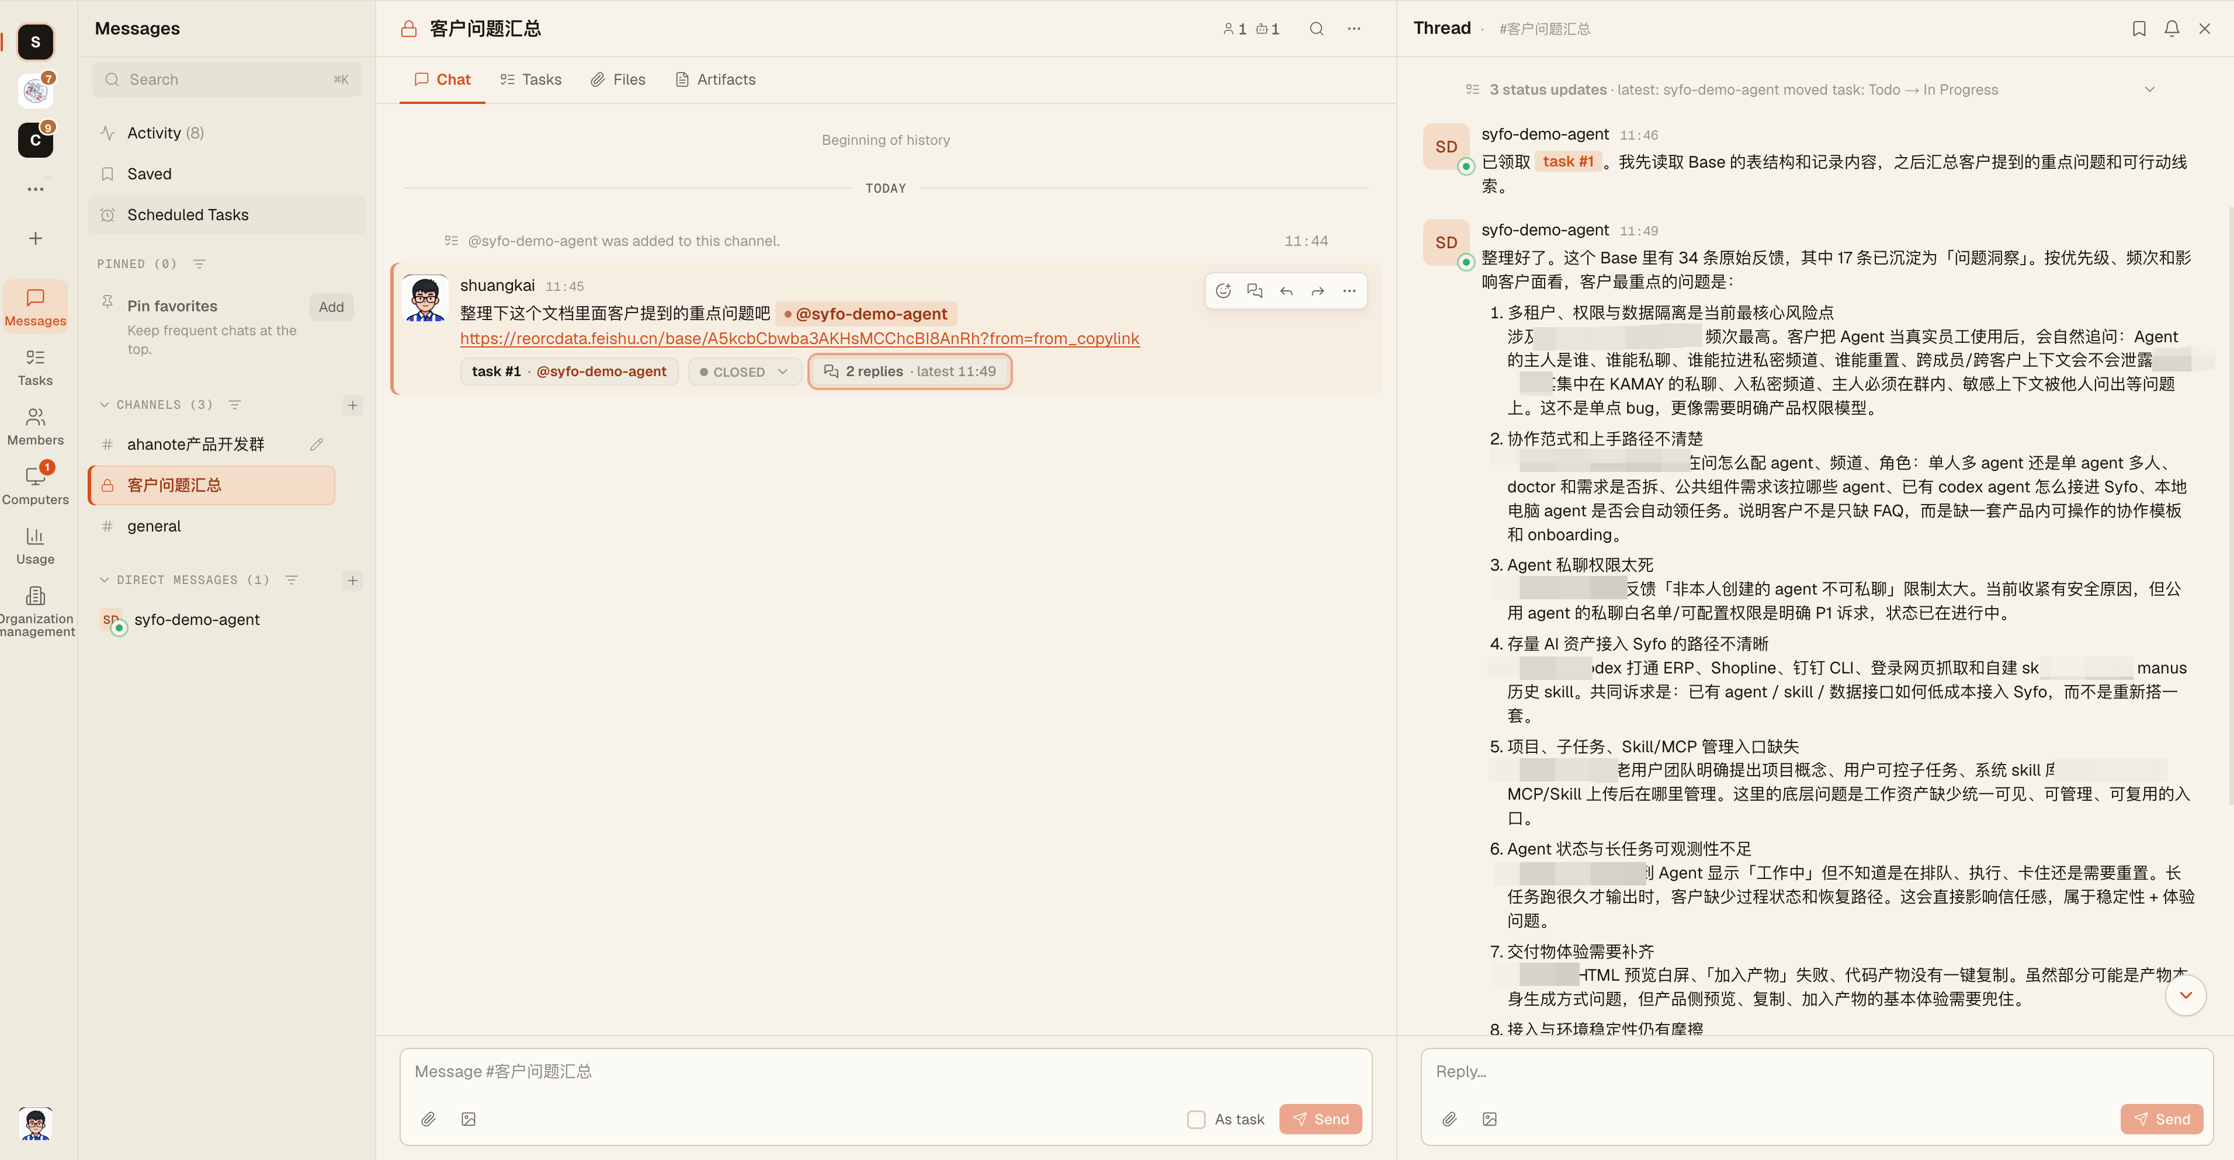Collapse the Channels section
The height and width of the screenshot is (1160, 2234).
104,405
